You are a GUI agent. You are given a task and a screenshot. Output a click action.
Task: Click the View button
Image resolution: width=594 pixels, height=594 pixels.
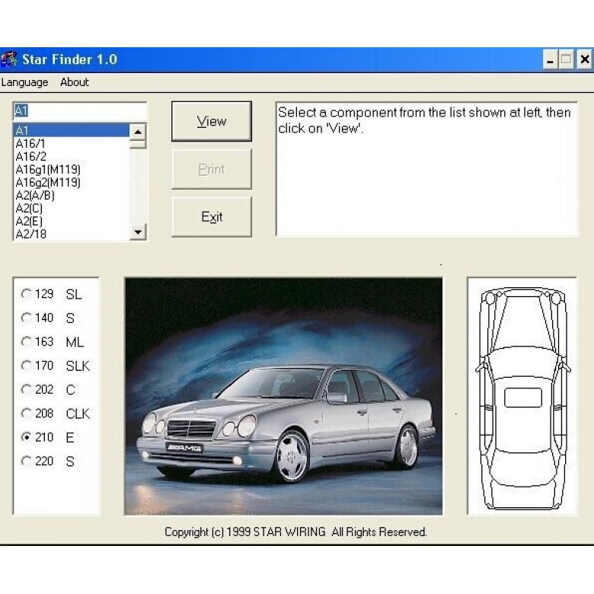coord(212,121)
